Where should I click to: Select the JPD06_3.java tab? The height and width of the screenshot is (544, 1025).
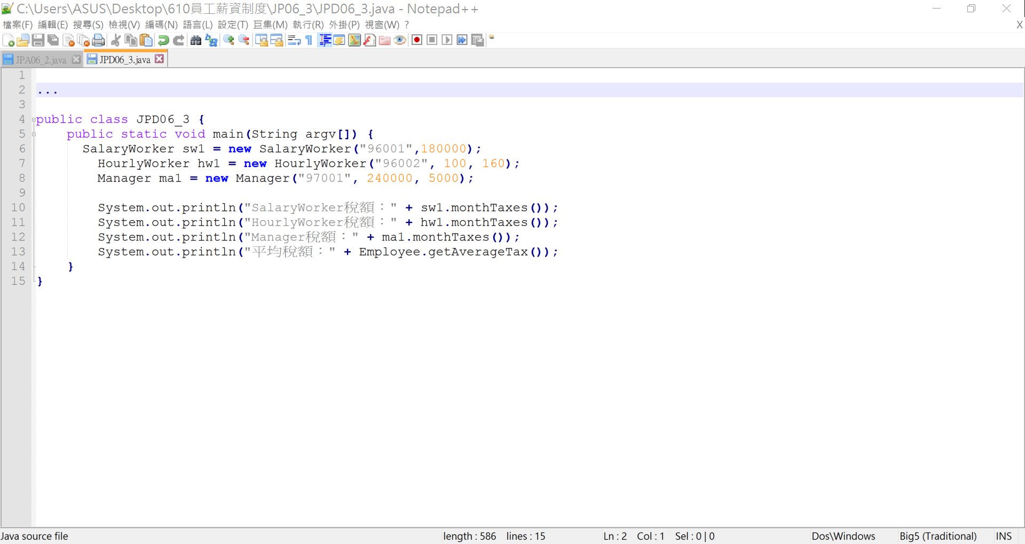(124, 60)
